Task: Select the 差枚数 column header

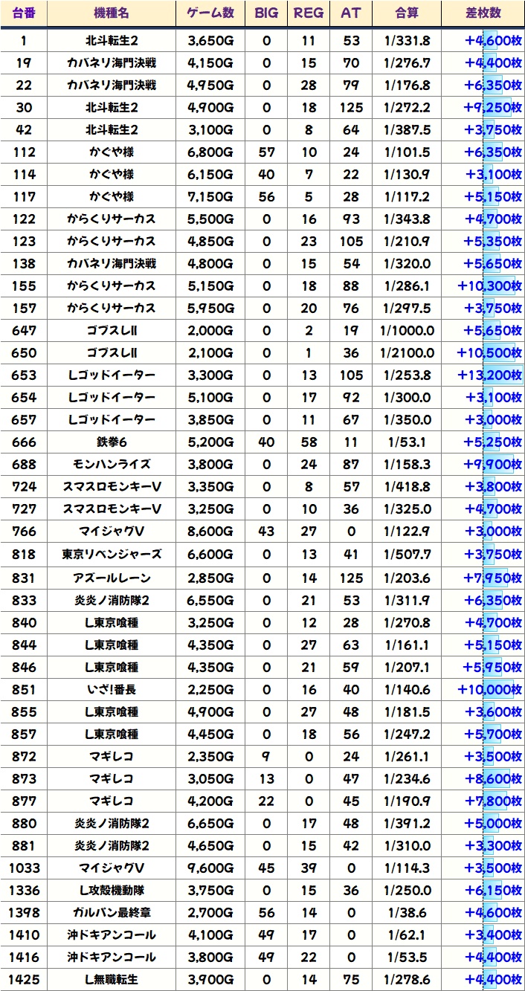Action: 483,14
